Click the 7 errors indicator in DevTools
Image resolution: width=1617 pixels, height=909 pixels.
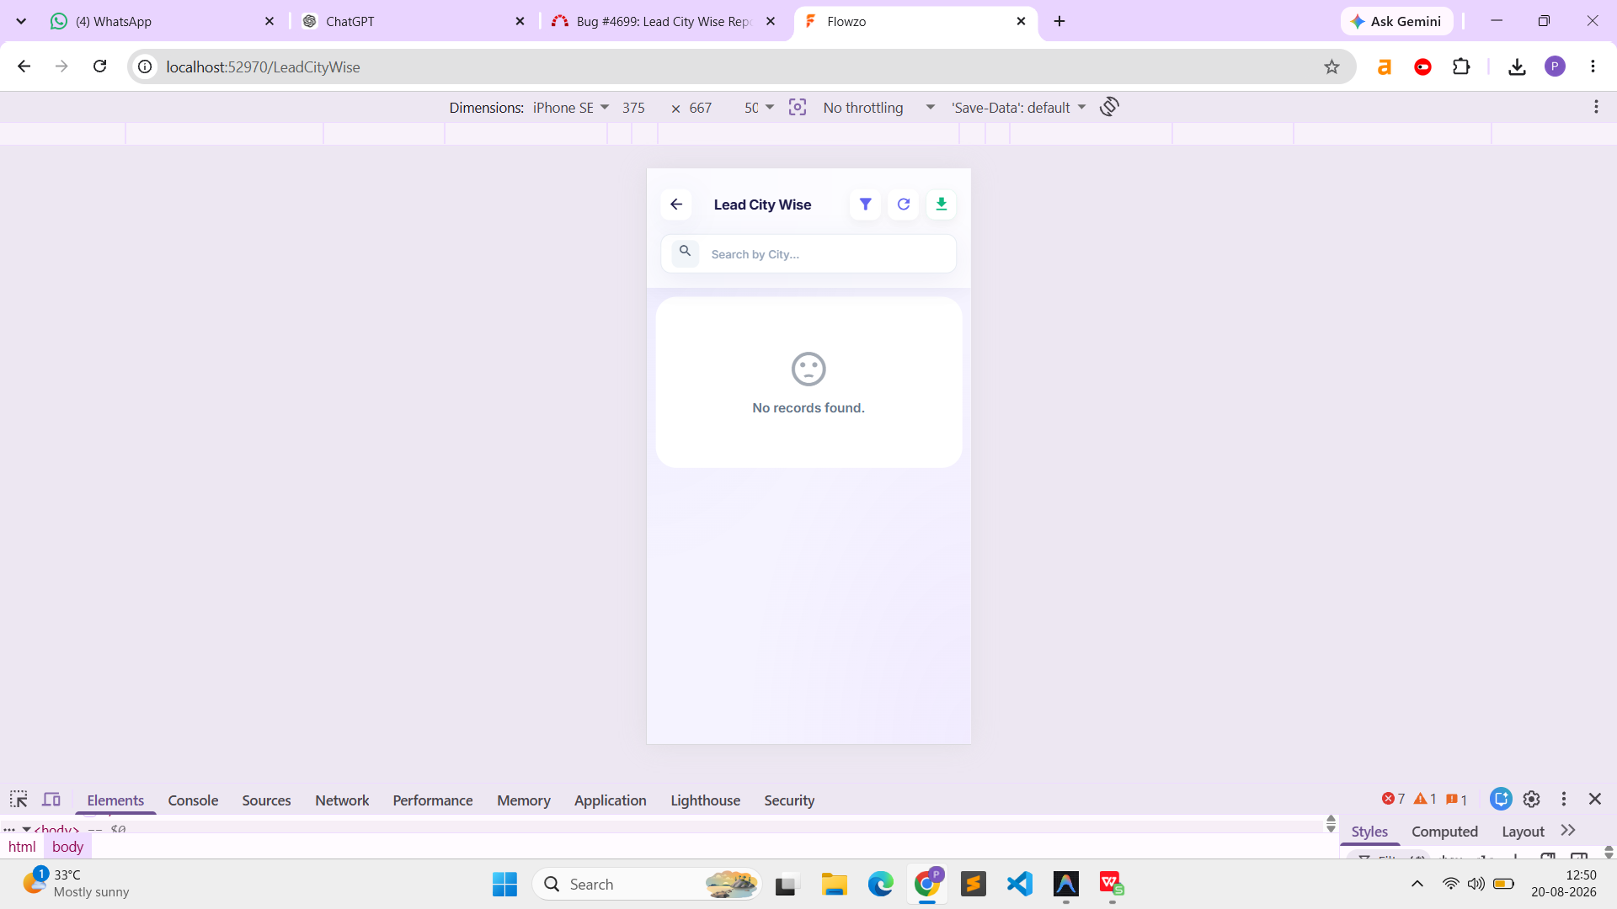pos(1393,799)
